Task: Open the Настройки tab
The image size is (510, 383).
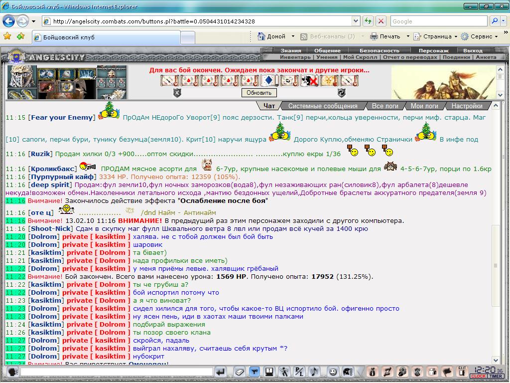Action: (467, 106)
